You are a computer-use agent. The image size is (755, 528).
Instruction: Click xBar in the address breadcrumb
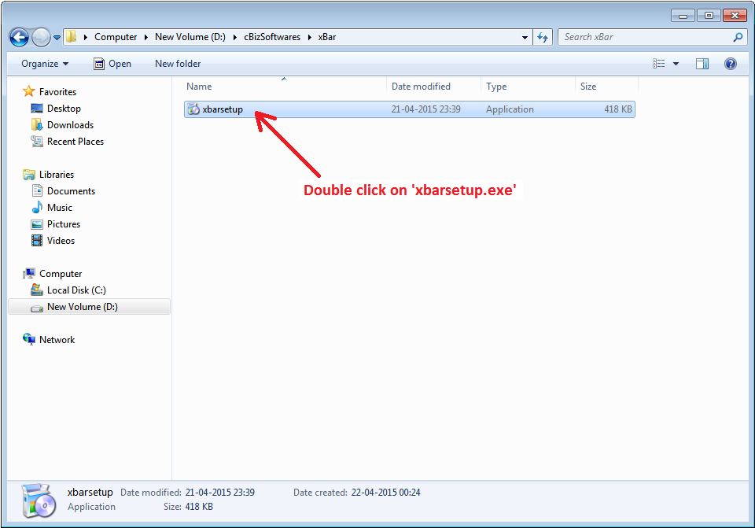tap(327, 37)
